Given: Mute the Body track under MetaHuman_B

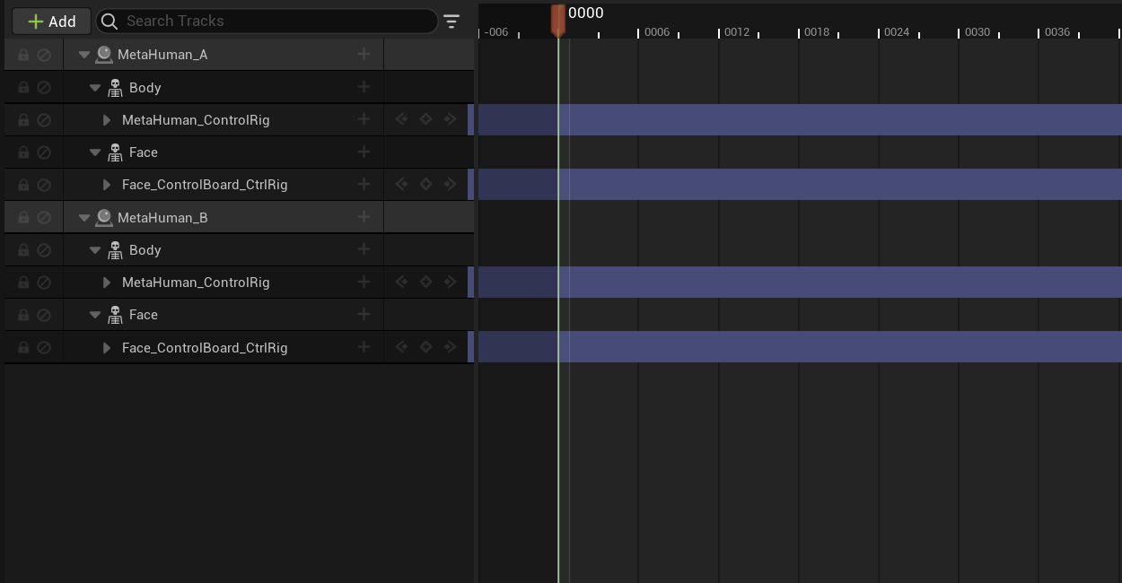Looking at the screenshot, I should tap(44, 249).
